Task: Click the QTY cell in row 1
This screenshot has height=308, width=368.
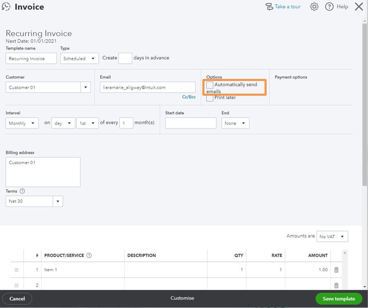Action: click(x=227, y=270)
